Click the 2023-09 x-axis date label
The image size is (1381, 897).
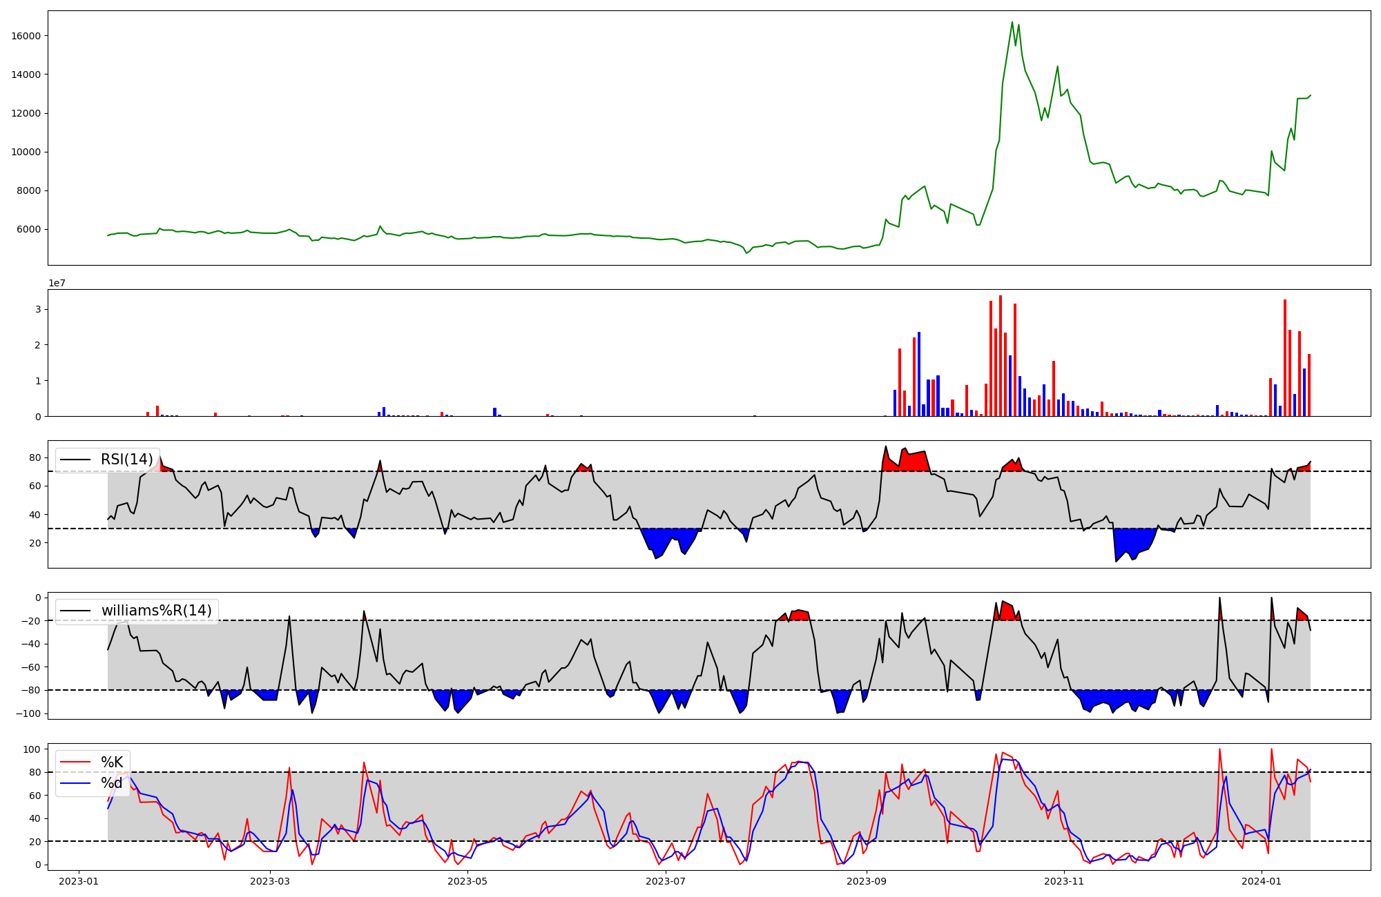pyautogui.click(x=866, y=881)
